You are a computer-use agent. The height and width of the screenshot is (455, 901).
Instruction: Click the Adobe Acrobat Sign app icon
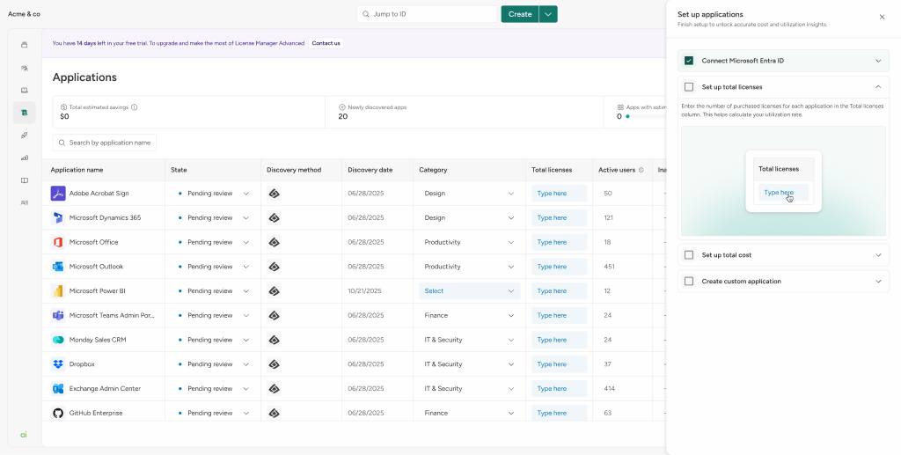(58, 194)
